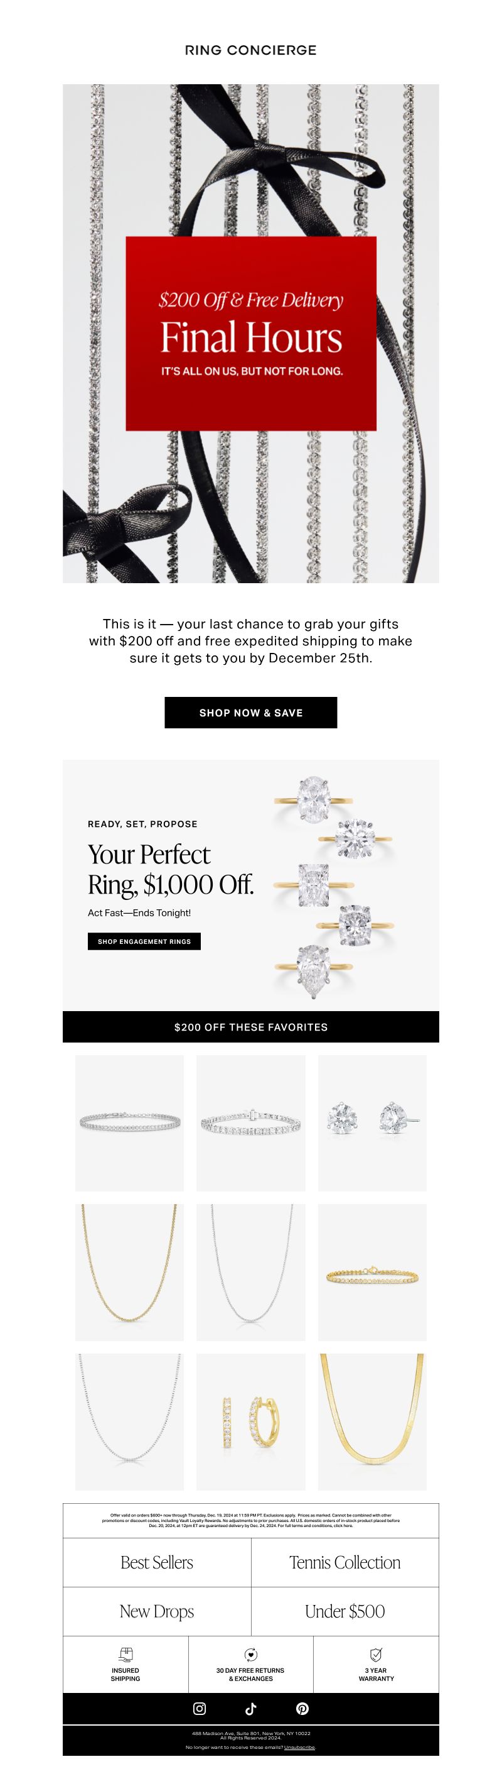502x1769 pixels.
Task: Click the 30 Day Free Returns icon
Action: tap(250, 1655)
